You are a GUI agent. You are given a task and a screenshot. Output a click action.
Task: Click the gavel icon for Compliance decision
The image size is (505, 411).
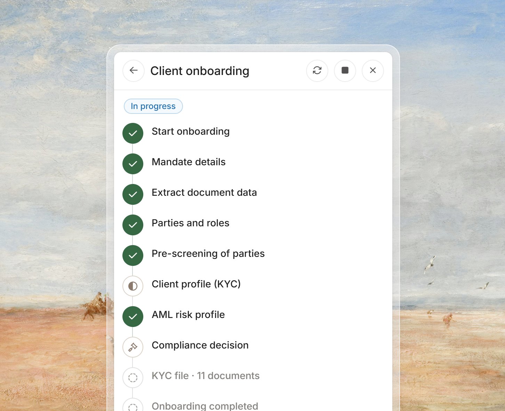(x=133, y=347)
